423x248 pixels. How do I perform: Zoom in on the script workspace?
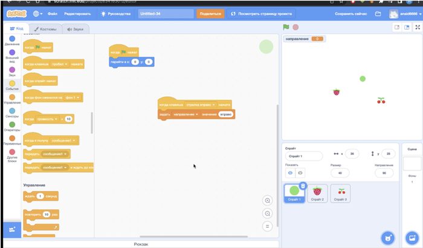pos(267,200)
